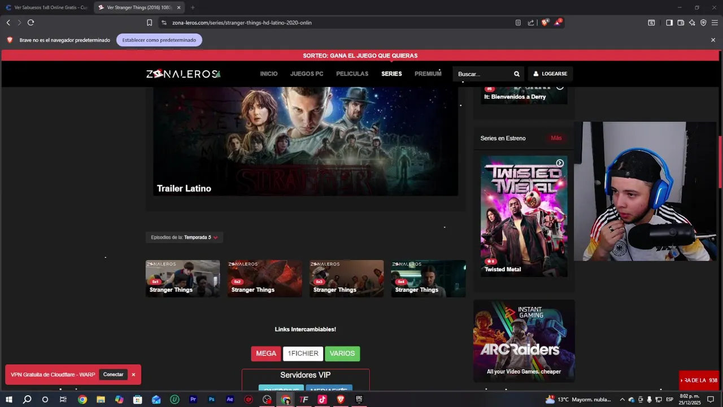The width and height of the screenshot is (723, 407).
Task: Select the VARIOS links button
Action: tap(342, 354)
